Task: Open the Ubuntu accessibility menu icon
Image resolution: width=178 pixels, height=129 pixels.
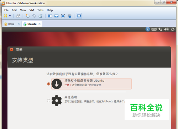Action: click(148, 29)
